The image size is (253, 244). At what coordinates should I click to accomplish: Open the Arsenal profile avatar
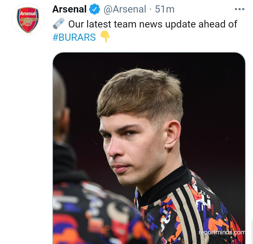tap(28, 20)
